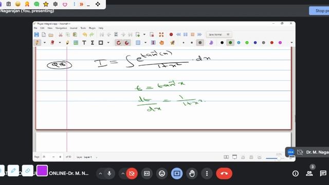
Task: Choose the thin line thickness
Action: pos(184,43)
